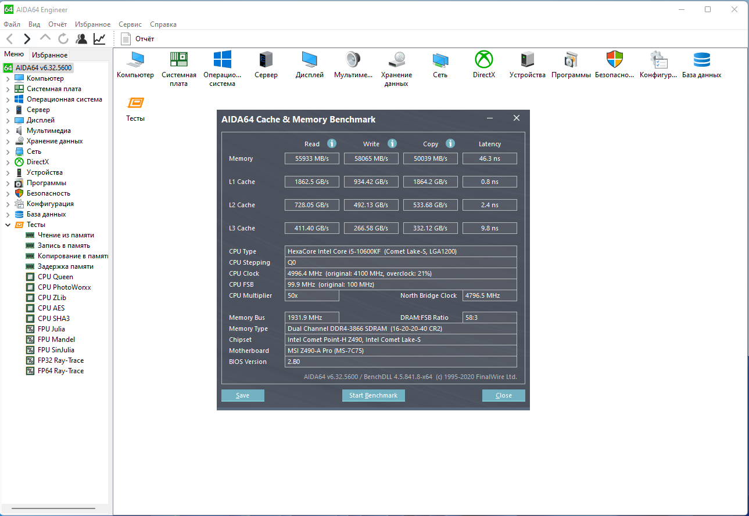
Task: Save the benchmark results
Action: click(x=243, y=395)
